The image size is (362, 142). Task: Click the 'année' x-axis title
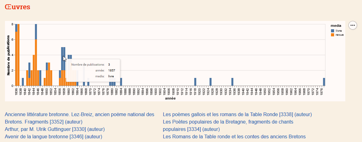tap(170, 98)
